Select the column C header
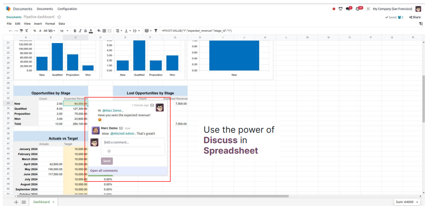Image resolution: width=439 pixels, height=222 pixels. (75, 37)
